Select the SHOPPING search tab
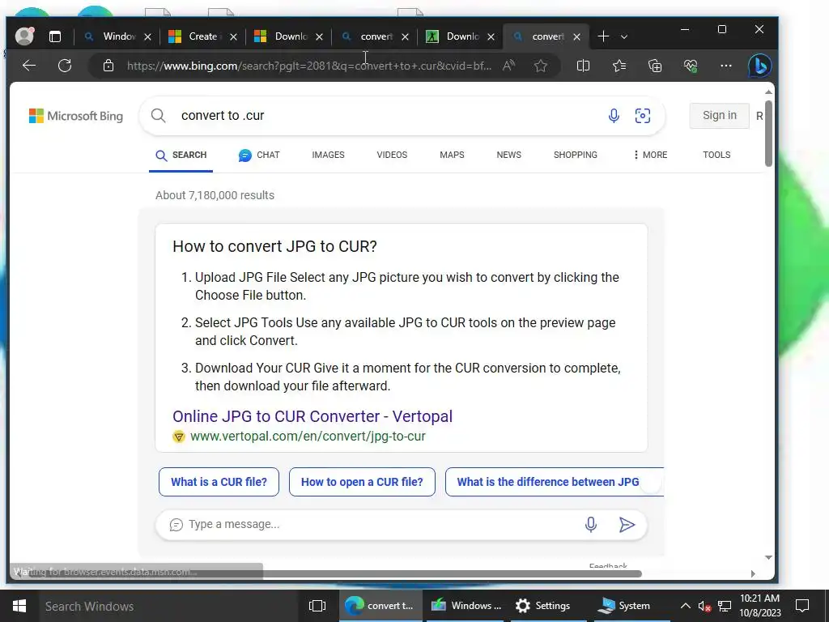The width and height of the screenshot is (829, 622). point(576,155)
